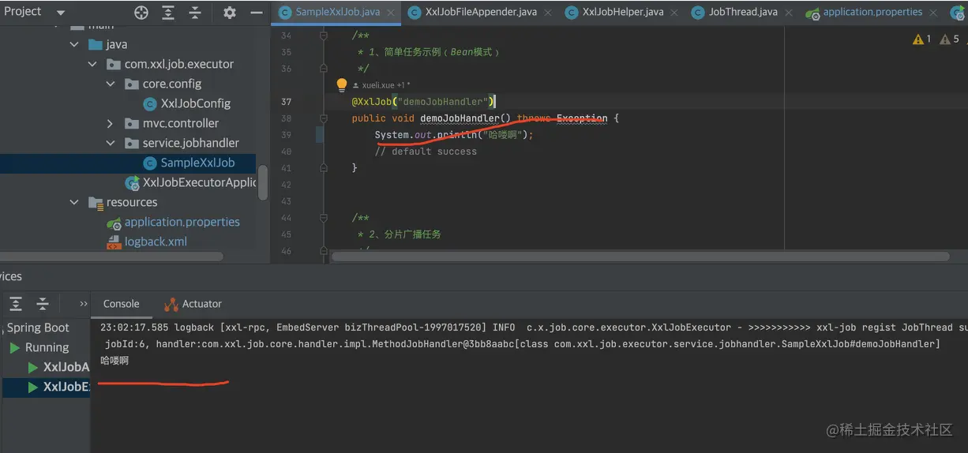Click the Project tree vertical scrollbar
Screen dimensions: 968x453
(264, 183)
